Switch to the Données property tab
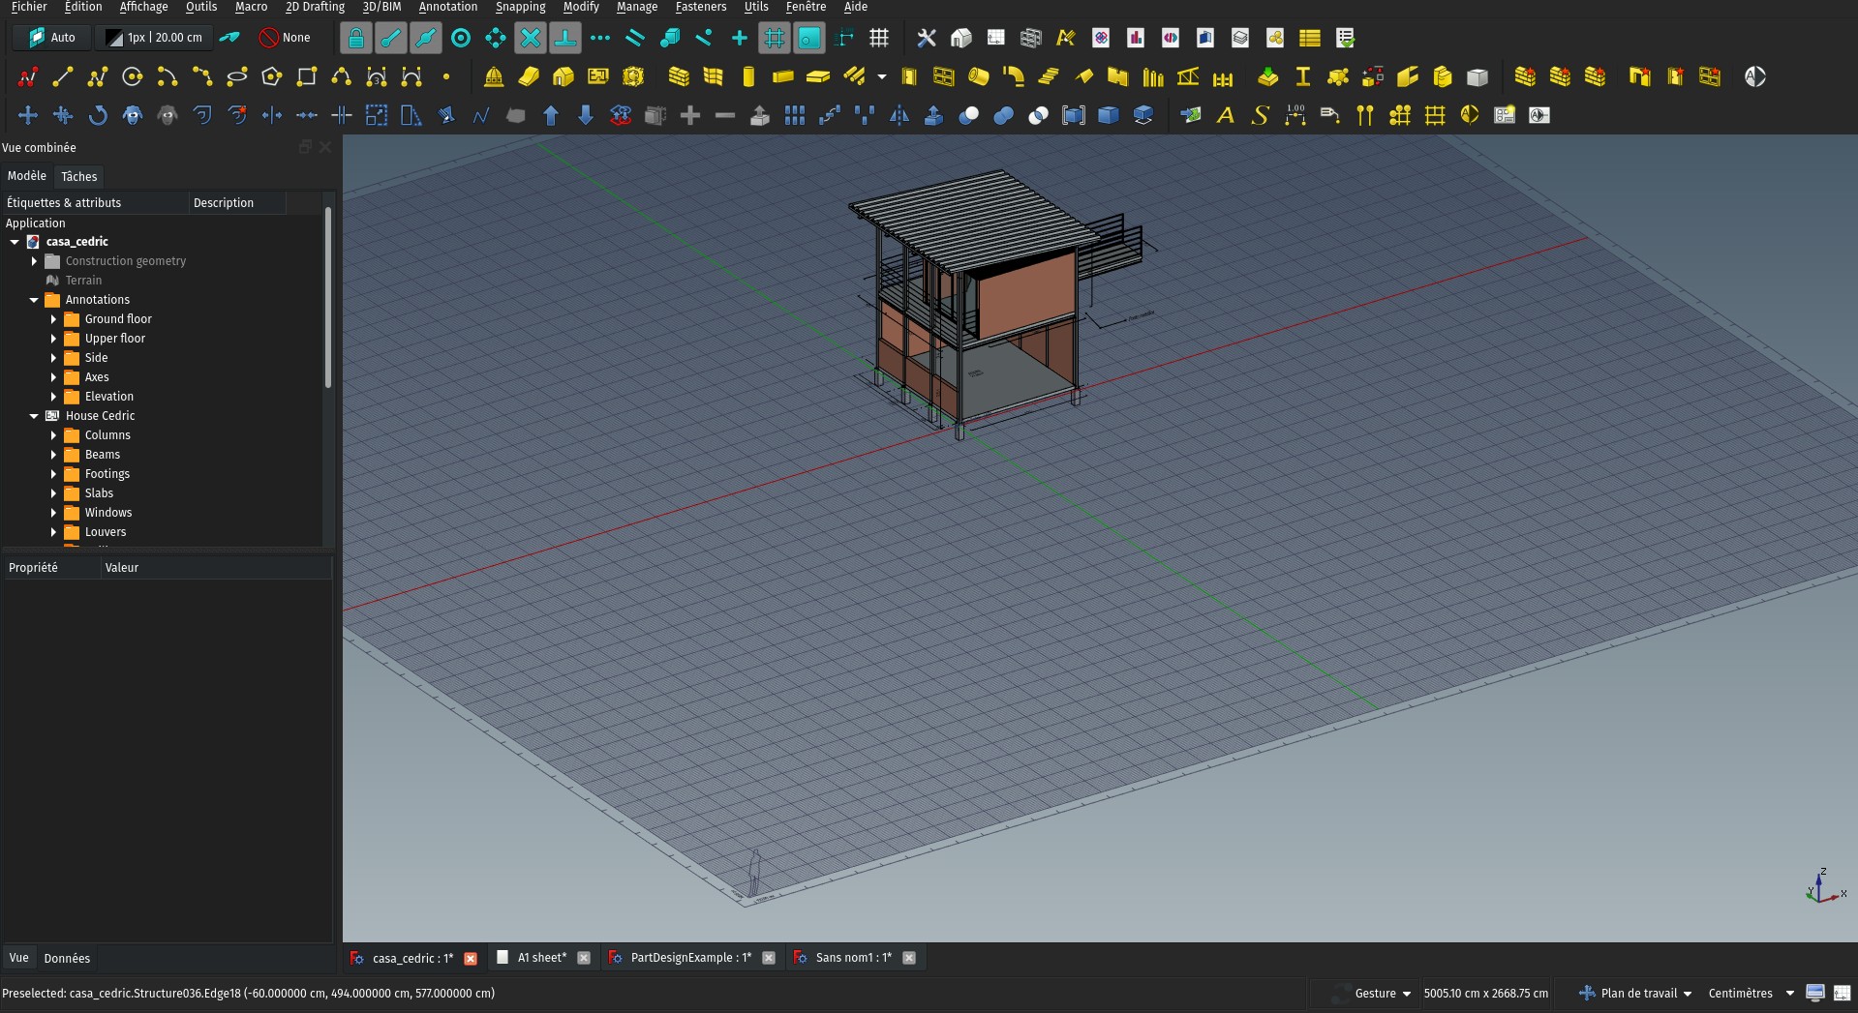 tap(67, 958)
